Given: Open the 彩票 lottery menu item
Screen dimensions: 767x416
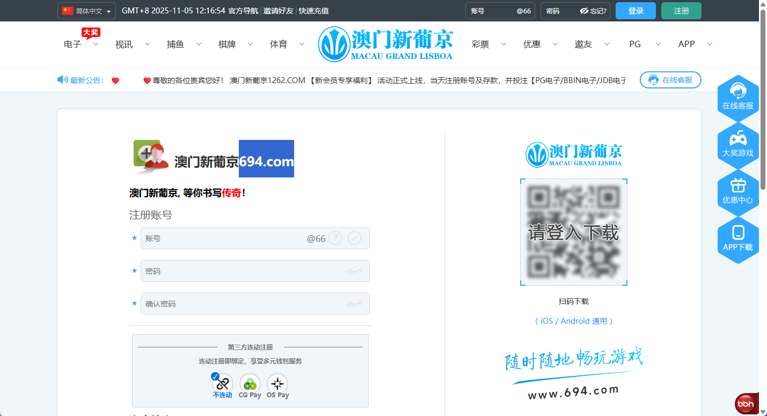Looking at the screenshot, I should pyautogui.click(x=488, y=44).
